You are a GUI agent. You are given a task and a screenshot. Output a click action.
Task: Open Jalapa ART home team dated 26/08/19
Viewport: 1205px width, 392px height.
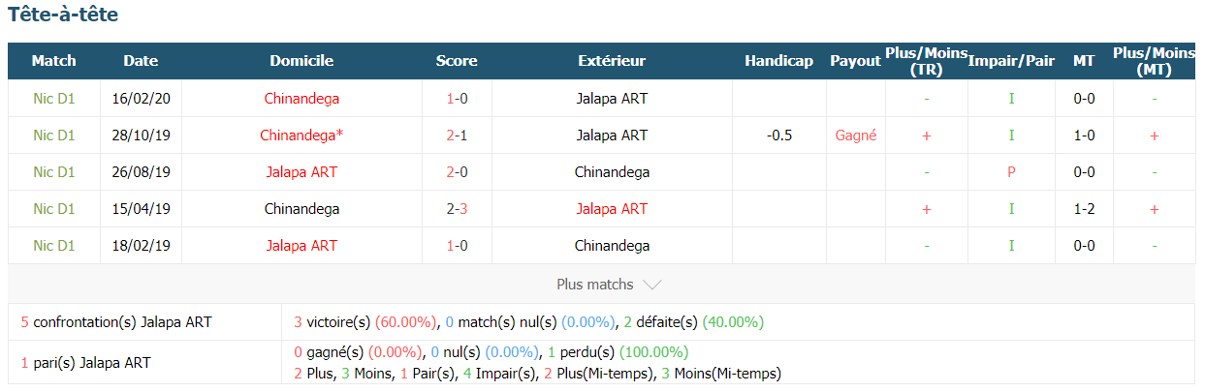click(x=301, y=172)
